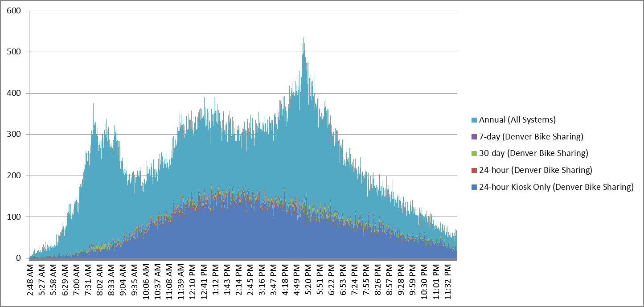Click the 9:28 PM x-axis label
The image size is (644, 307).
pos(401,279)
